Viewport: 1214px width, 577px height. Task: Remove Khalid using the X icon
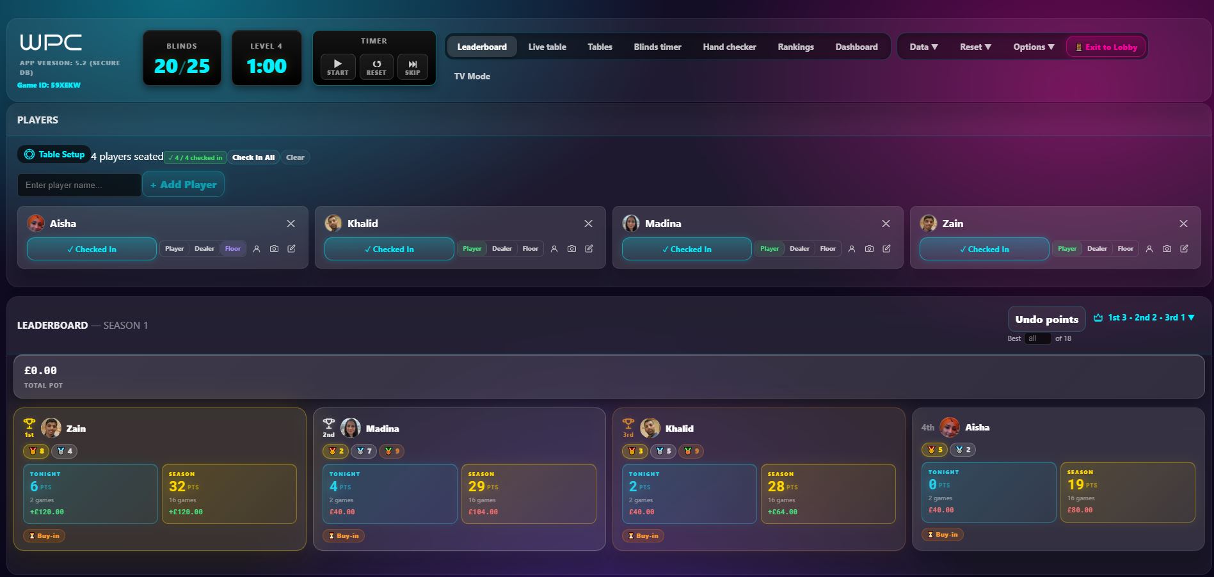(588, 223)
